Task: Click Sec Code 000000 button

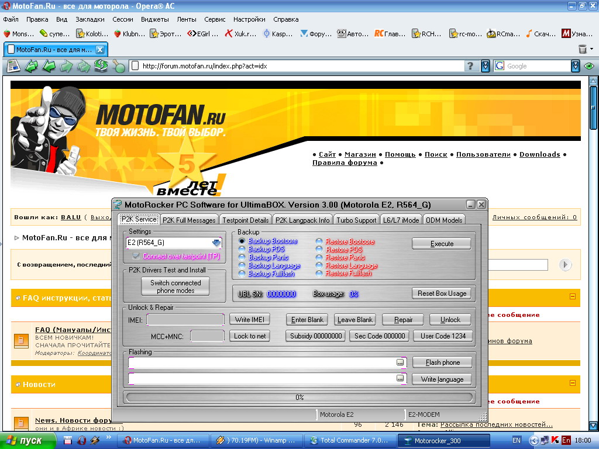Action: [379, 336]
